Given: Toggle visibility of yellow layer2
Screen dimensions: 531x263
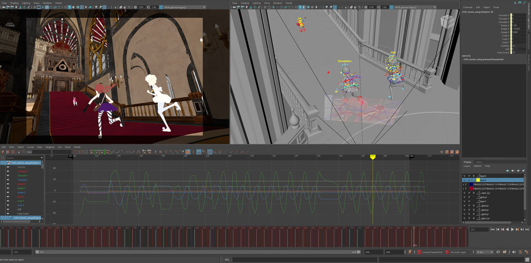Looking at the screenshot, I should click(464, 180).
